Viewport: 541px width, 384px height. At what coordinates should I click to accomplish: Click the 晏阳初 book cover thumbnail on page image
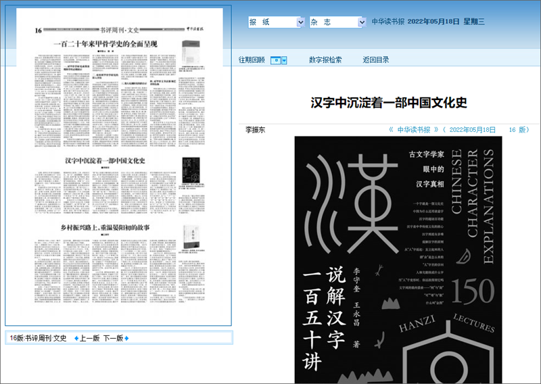point(191,237)
